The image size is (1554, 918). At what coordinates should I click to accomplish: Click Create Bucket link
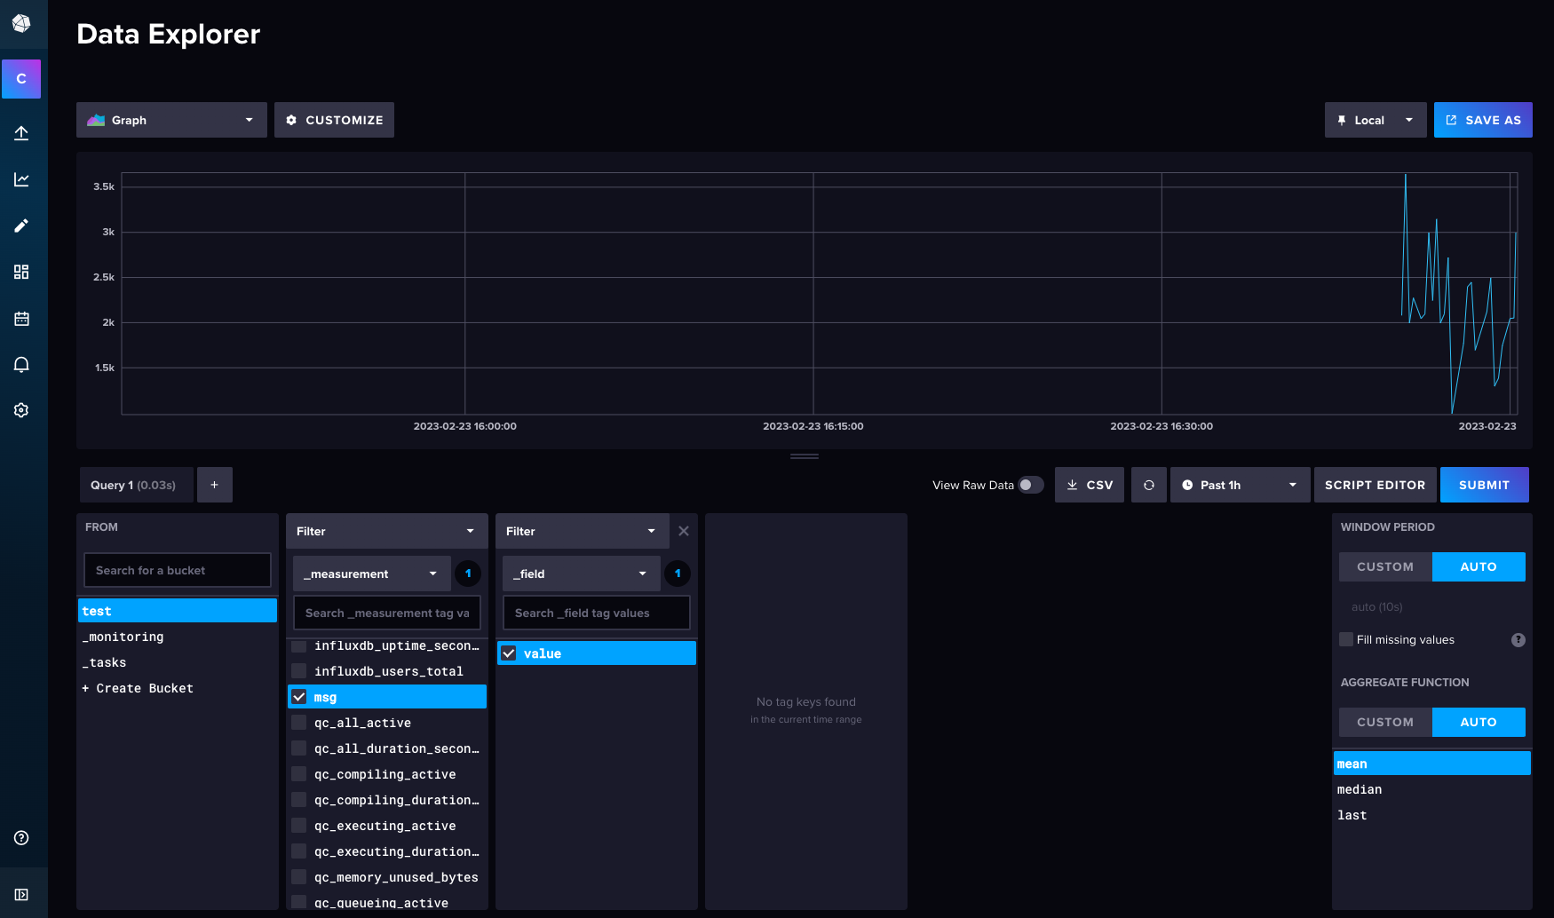tap(138, 688)
